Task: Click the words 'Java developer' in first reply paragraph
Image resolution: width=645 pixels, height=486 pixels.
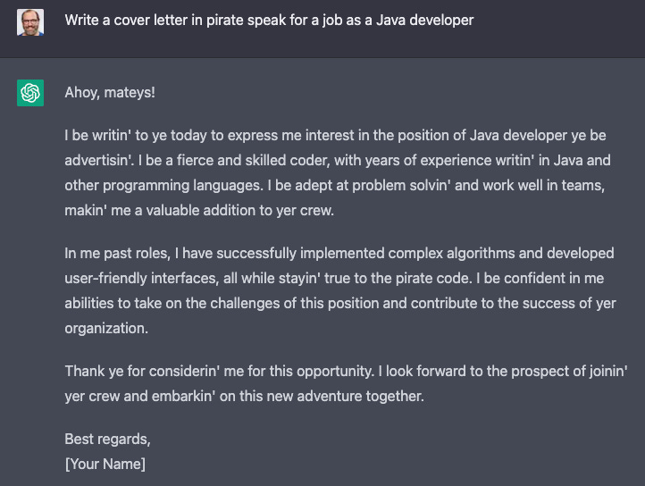Action: (x=518, y=136)
